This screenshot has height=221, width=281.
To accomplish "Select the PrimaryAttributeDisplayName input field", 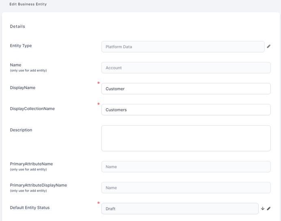I will 186,188.
